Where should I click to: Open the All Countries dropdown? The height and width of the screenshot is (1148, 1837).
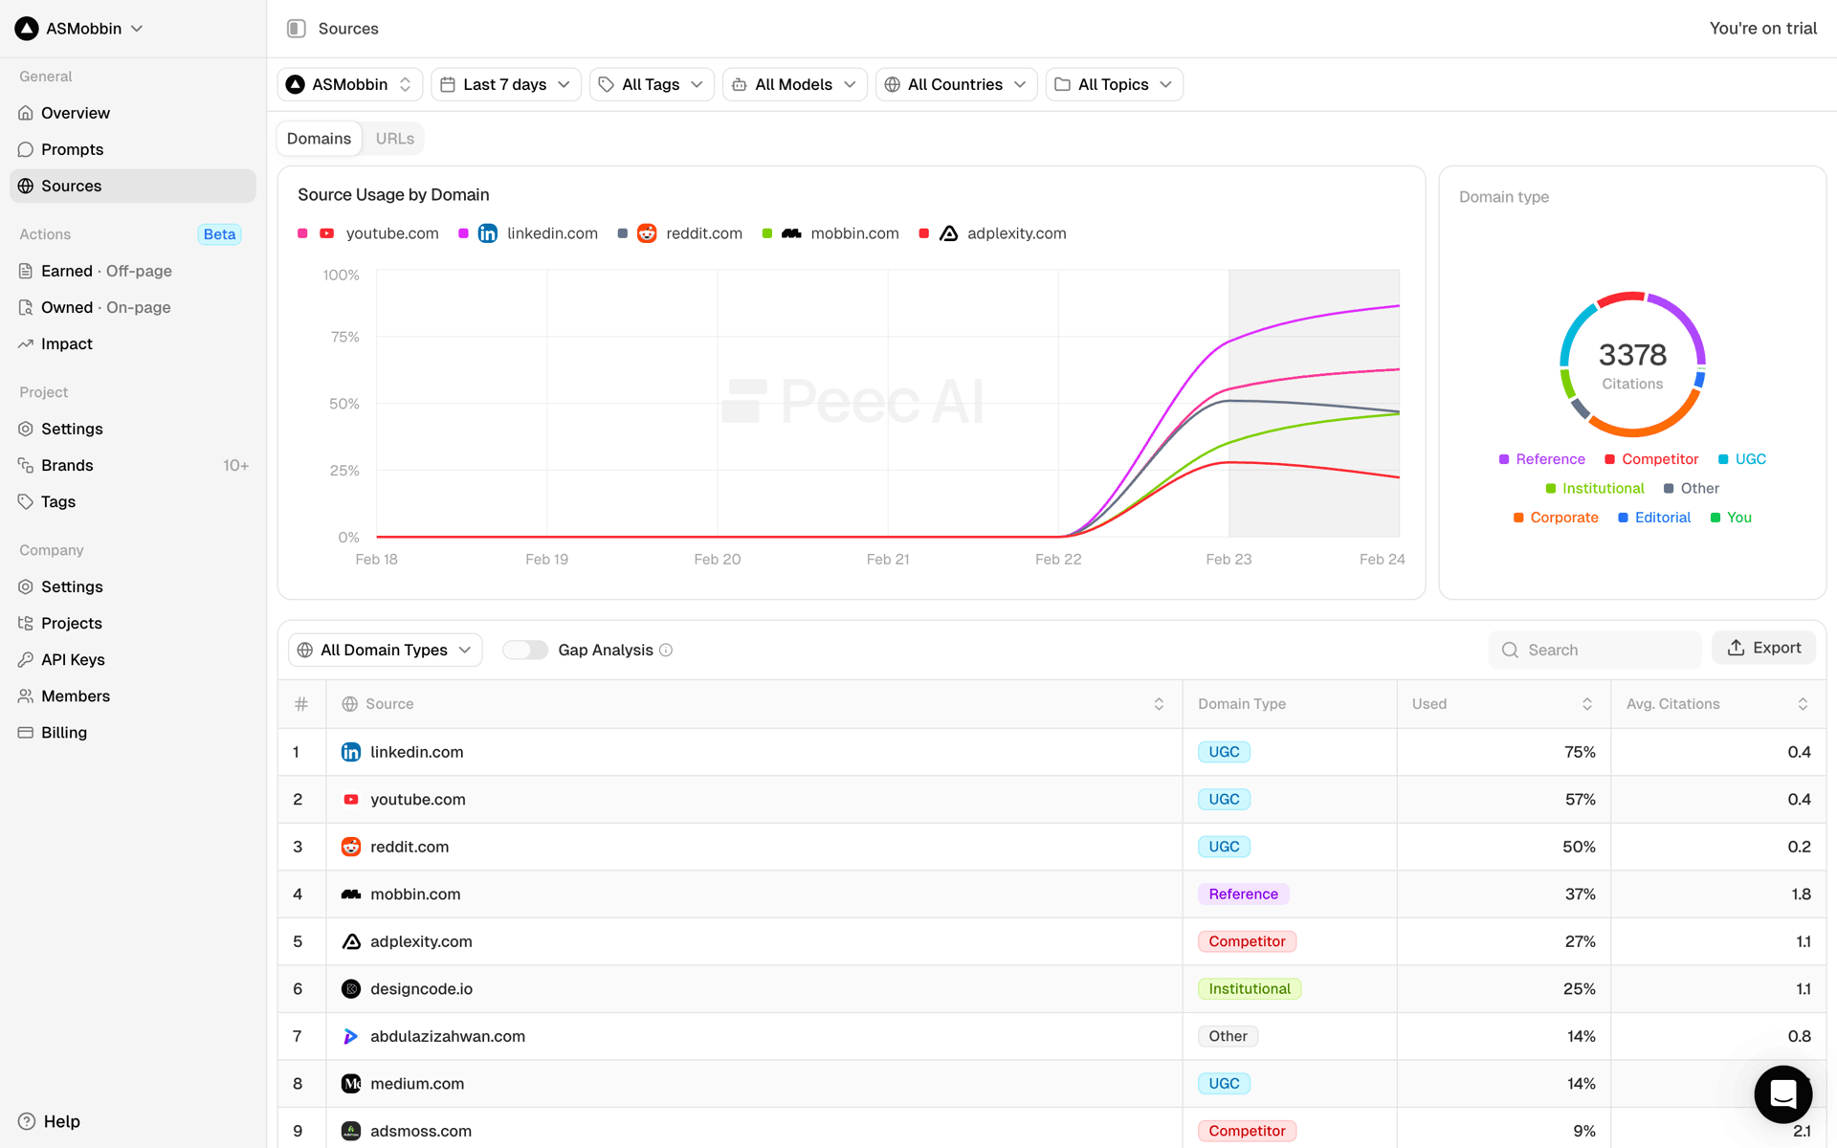[956, 84]
